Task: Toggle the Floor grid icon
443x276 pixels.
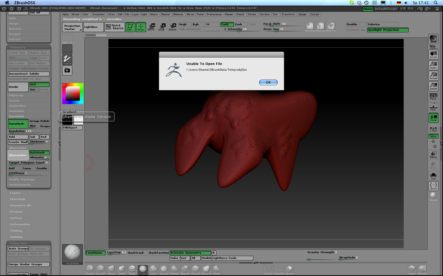Action: (433, 107)
